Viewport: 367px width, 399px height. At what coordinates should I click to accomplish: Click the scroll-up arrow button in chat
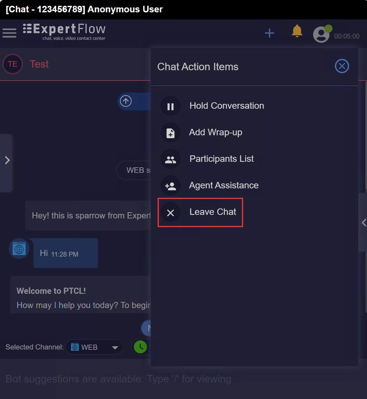point(126,101)
